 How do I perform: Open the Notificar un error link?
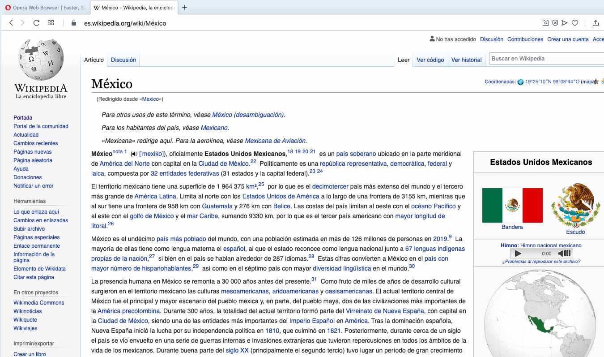point(34,186)
